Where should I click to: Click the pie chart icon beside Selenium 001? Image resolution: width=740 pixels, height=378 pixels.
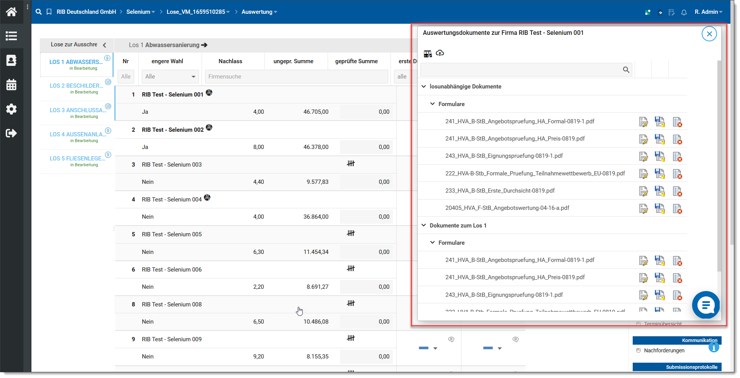tap(209, 92)
